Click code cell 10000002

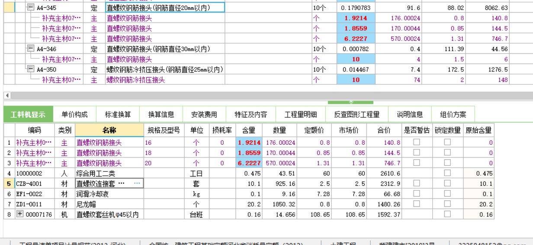tap(35, 173)
